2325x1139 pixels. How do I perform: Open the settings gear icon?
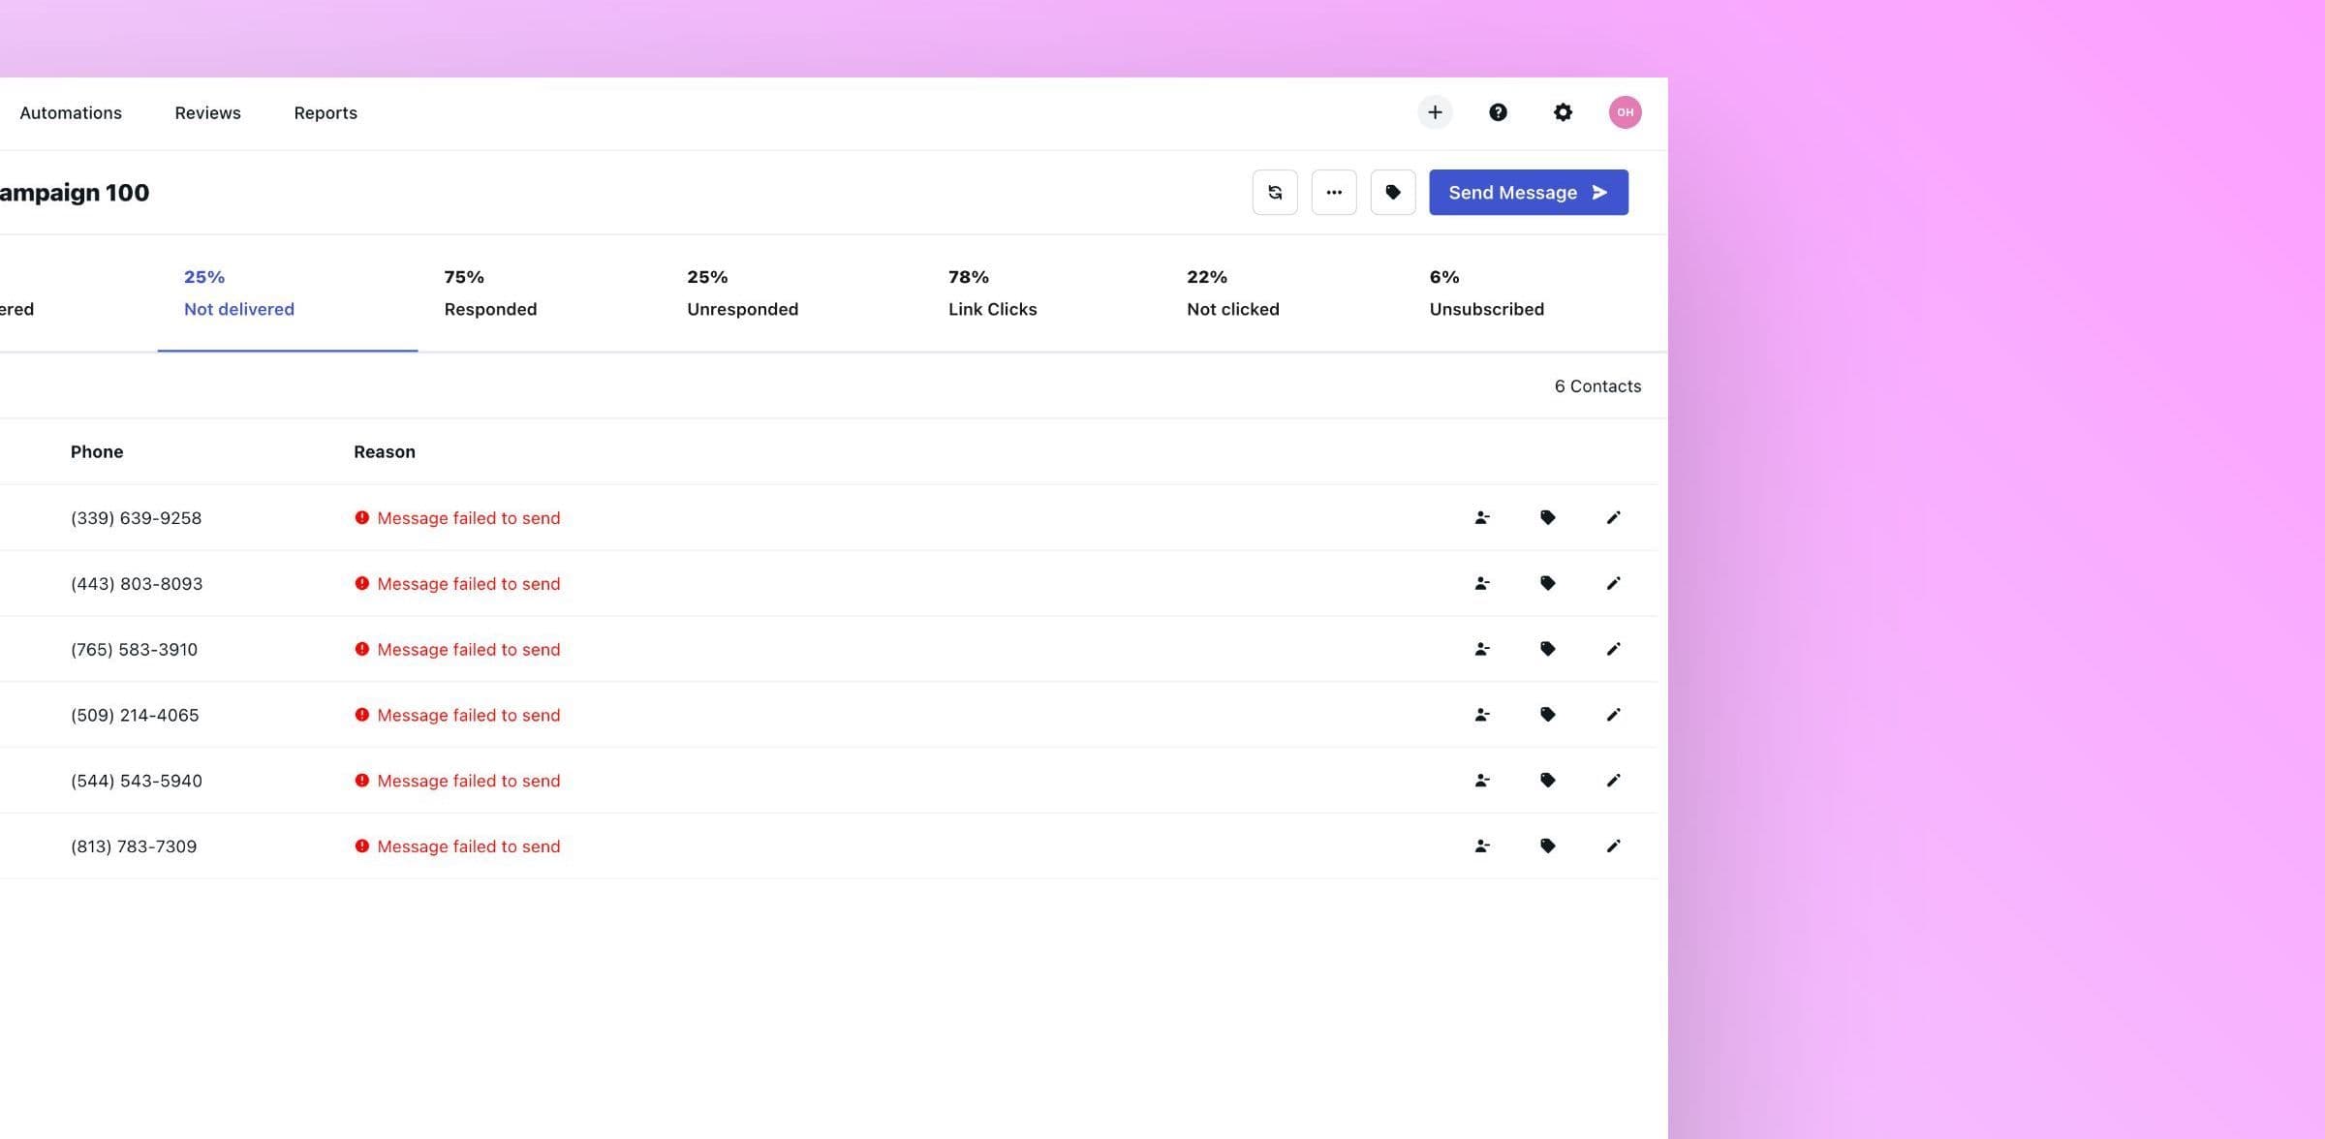click(1563, 111)
